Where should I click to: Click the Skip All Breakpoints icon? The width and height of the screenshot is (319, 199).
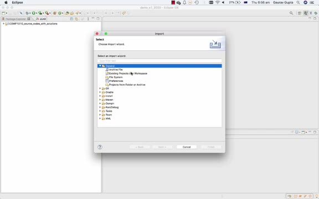coord(21,13)
